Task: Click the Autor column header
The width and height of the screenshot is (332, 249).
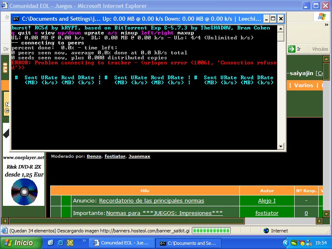Action: tap(267, 190)
